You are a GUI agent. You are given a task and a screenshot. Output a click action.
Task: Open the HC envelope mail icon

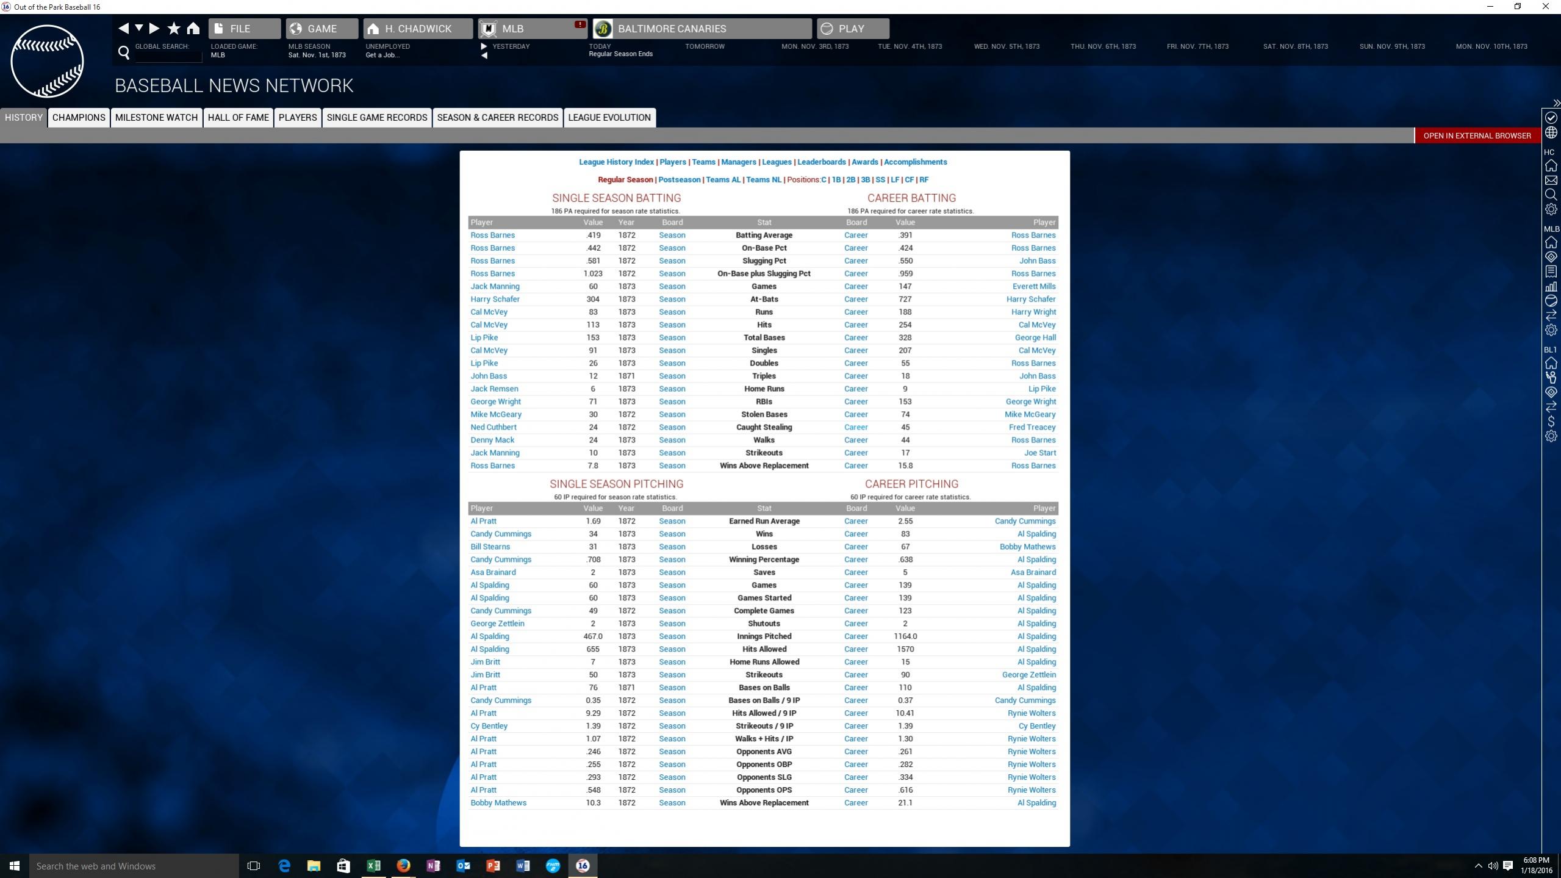click(x=1551, y=180)
